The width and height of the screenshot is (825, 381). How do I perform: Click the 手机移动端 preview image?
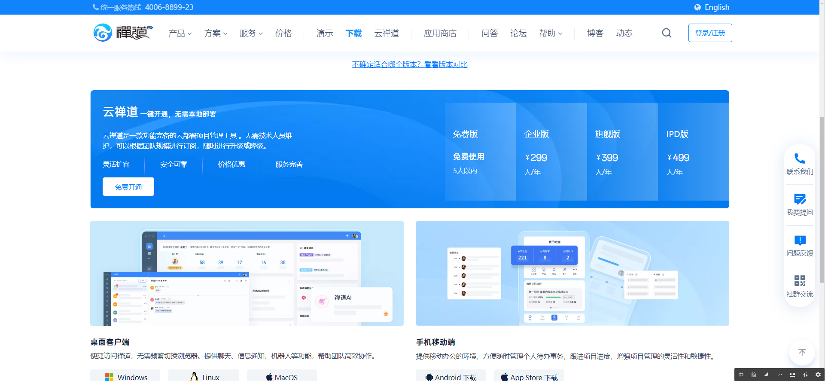pos(572,273)
